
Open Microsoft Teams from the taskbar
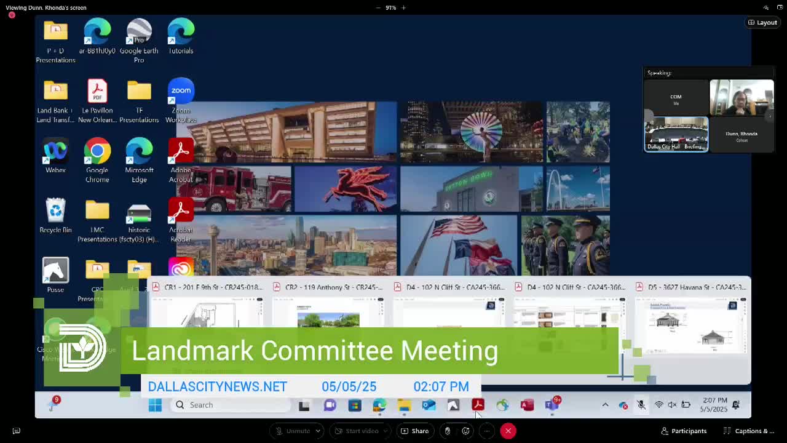552,405
